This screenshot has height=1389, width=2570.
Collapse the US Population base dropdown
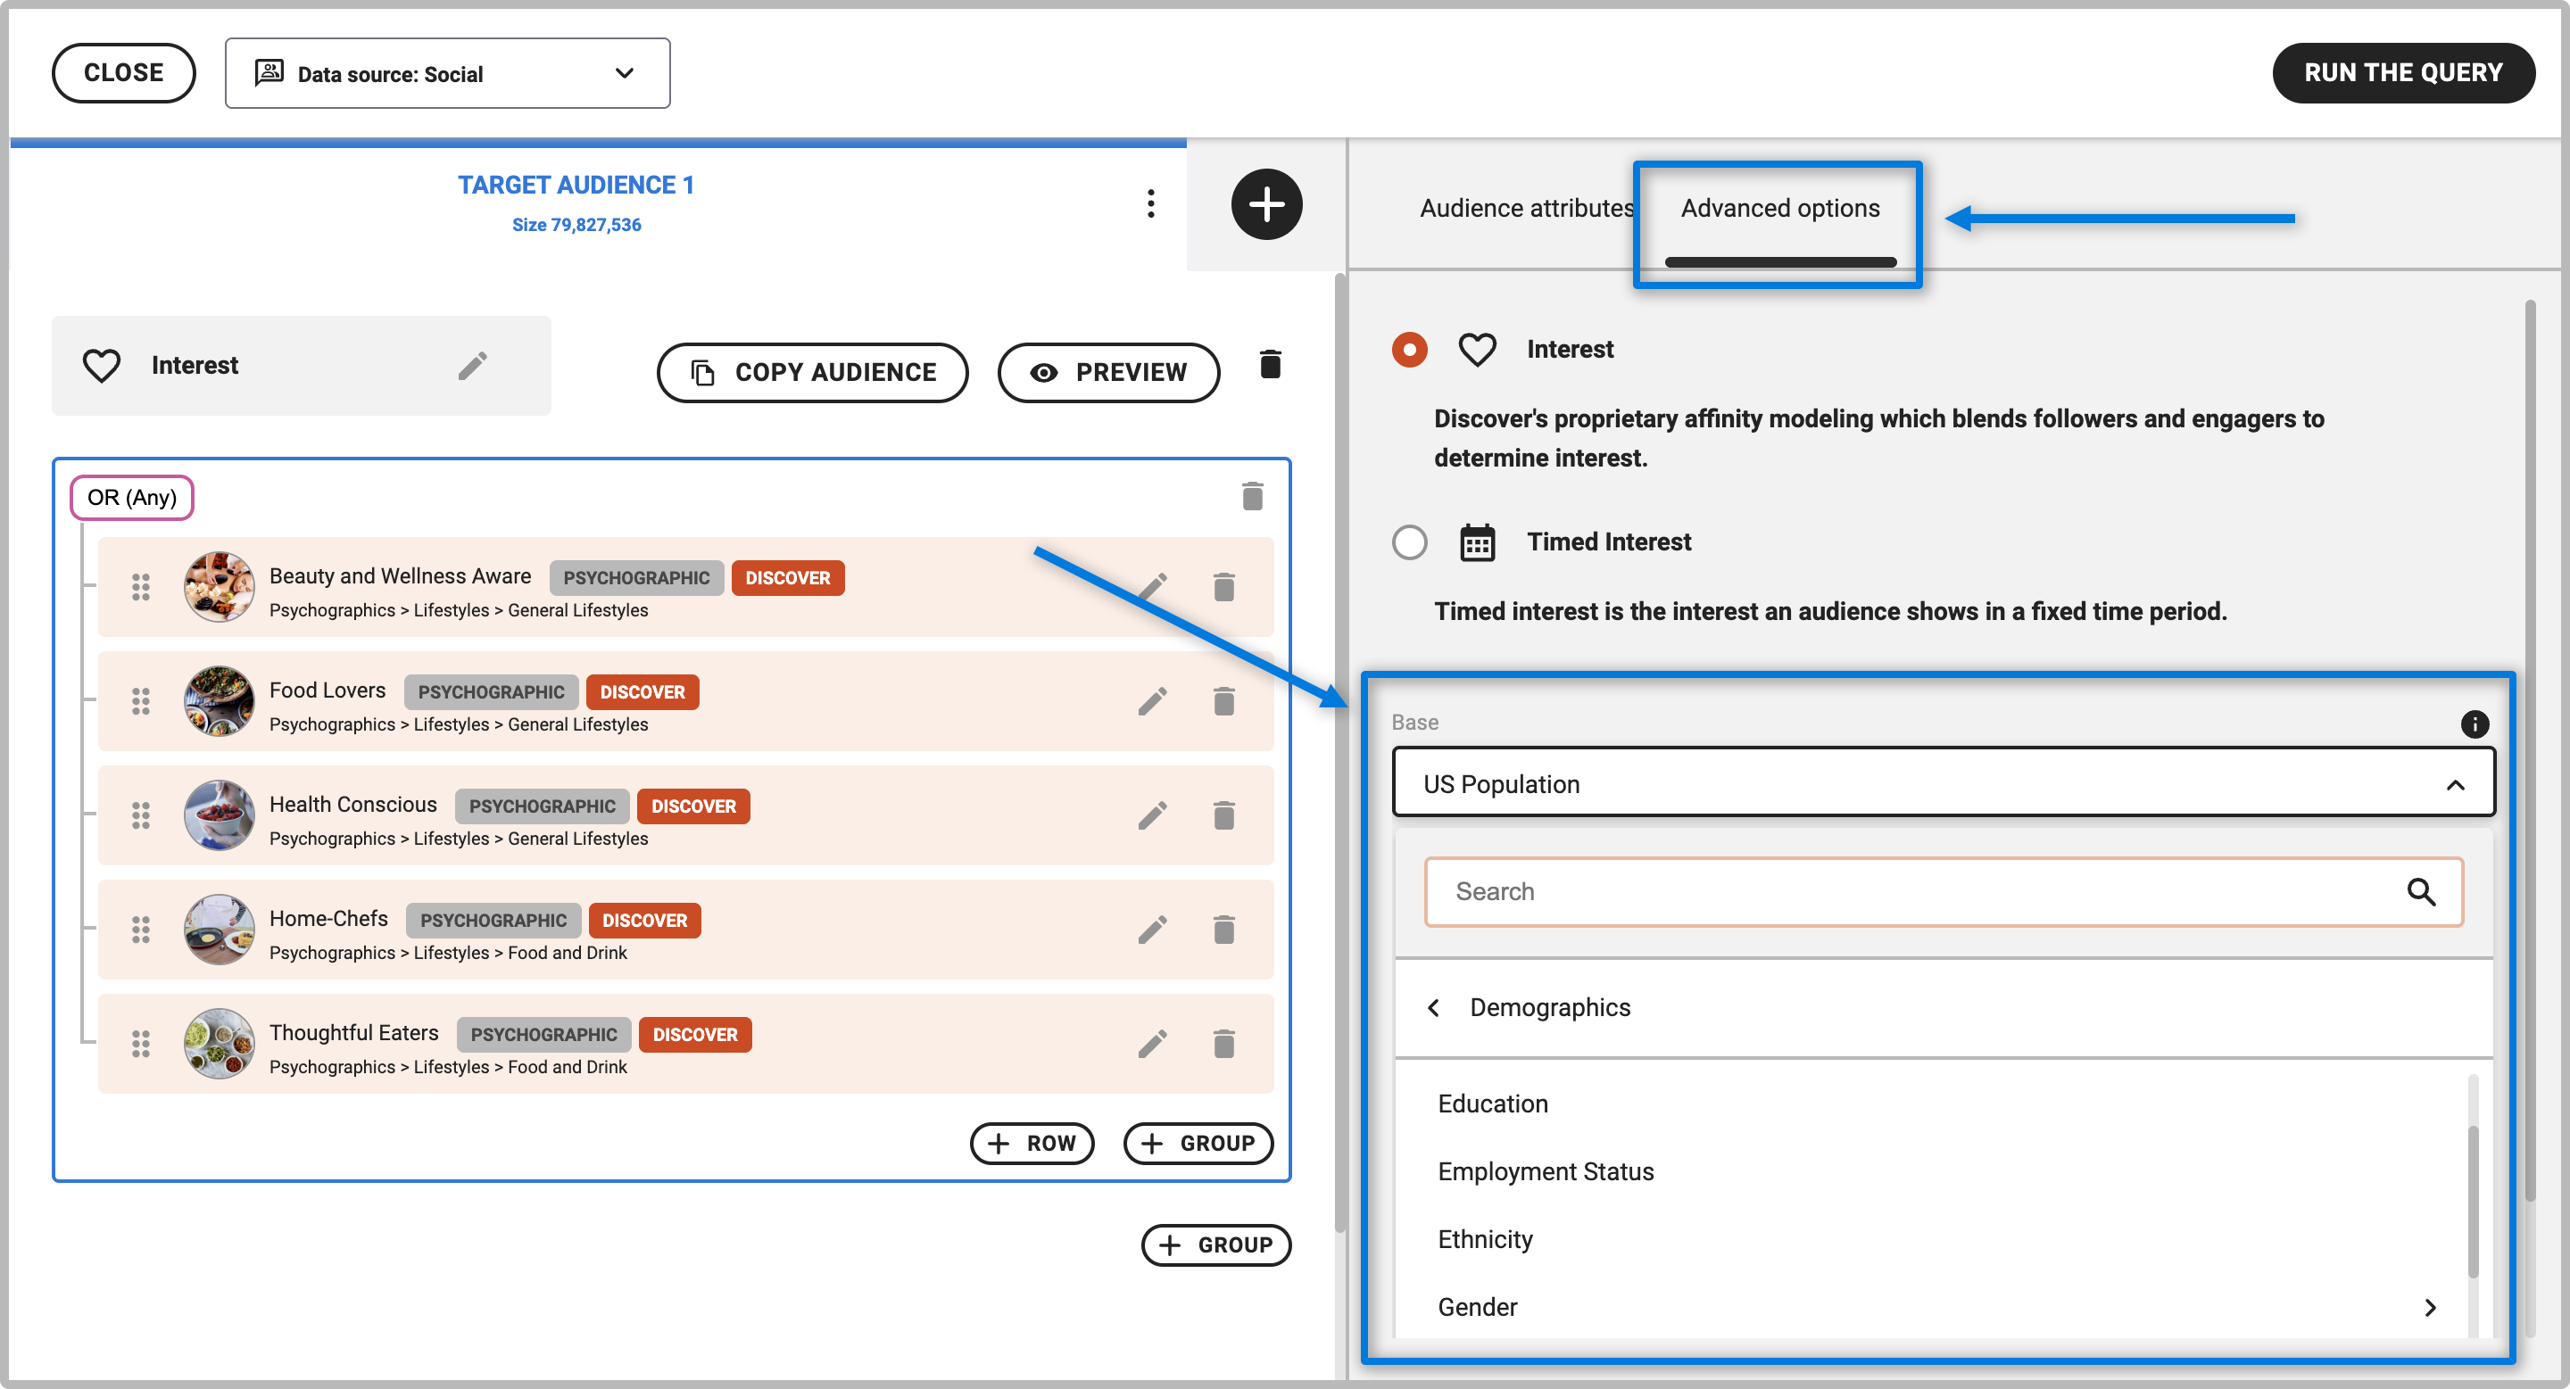click(x=2454, y=785)
